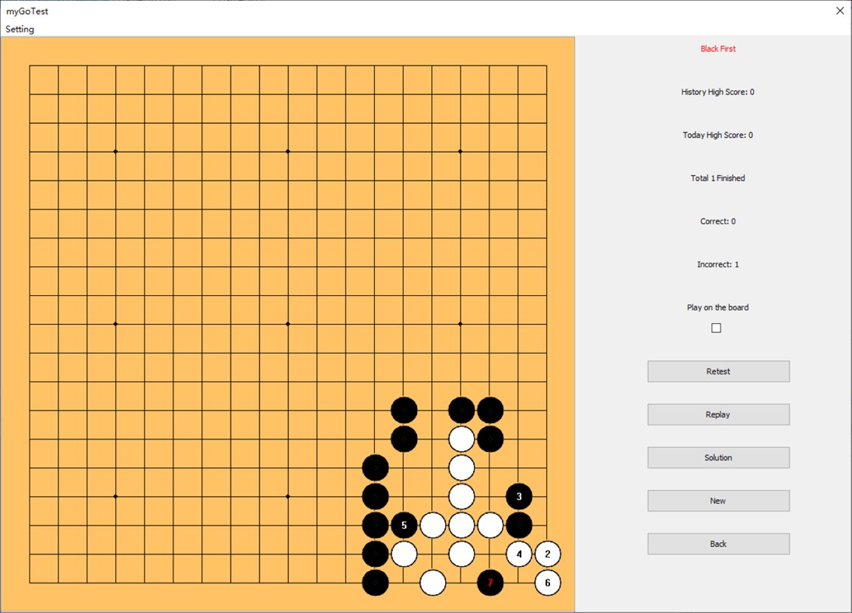
Task: Click the white stone numbered 2
Action: [x=548, y=554]
